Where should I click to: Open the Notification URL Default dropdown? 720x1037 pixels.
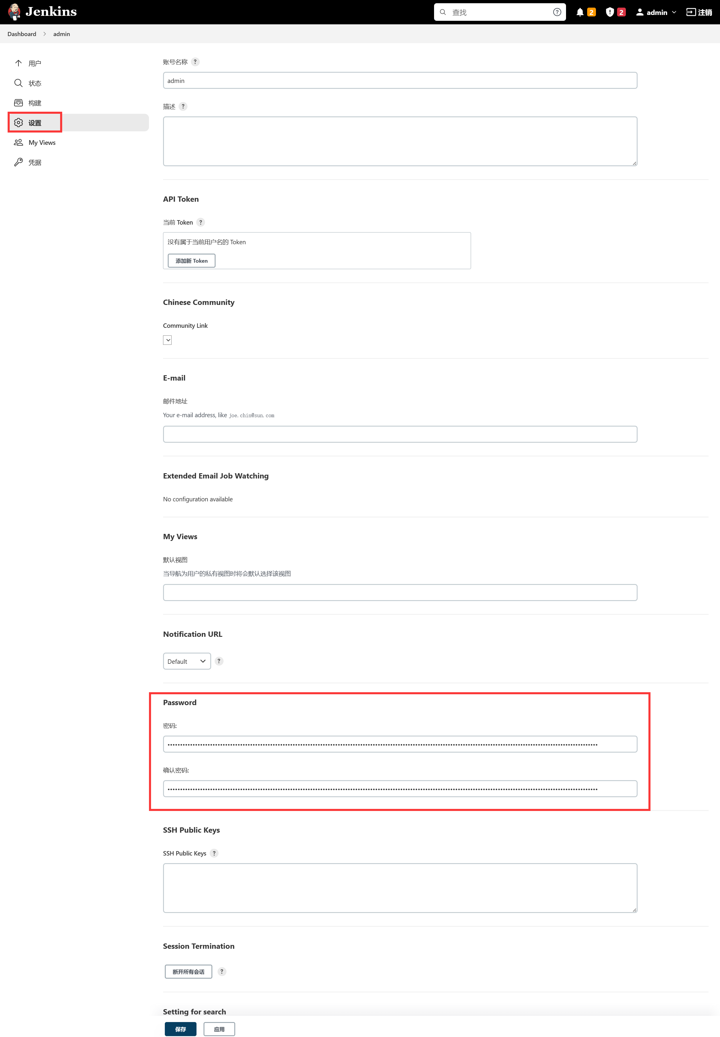(187, 661)
